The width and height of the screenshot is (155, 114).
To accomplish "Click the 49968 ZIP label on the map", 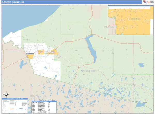I will tap(54, 60).
